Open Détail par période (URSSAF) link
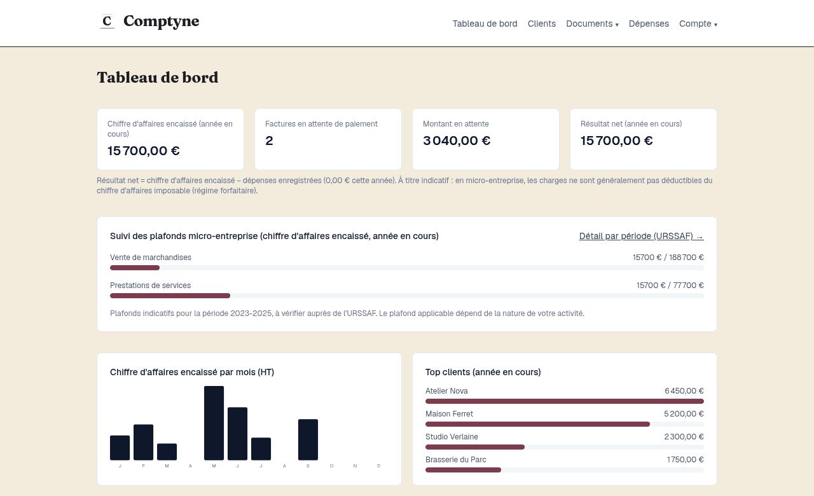The image size is (814, 496). pos(641,236)
